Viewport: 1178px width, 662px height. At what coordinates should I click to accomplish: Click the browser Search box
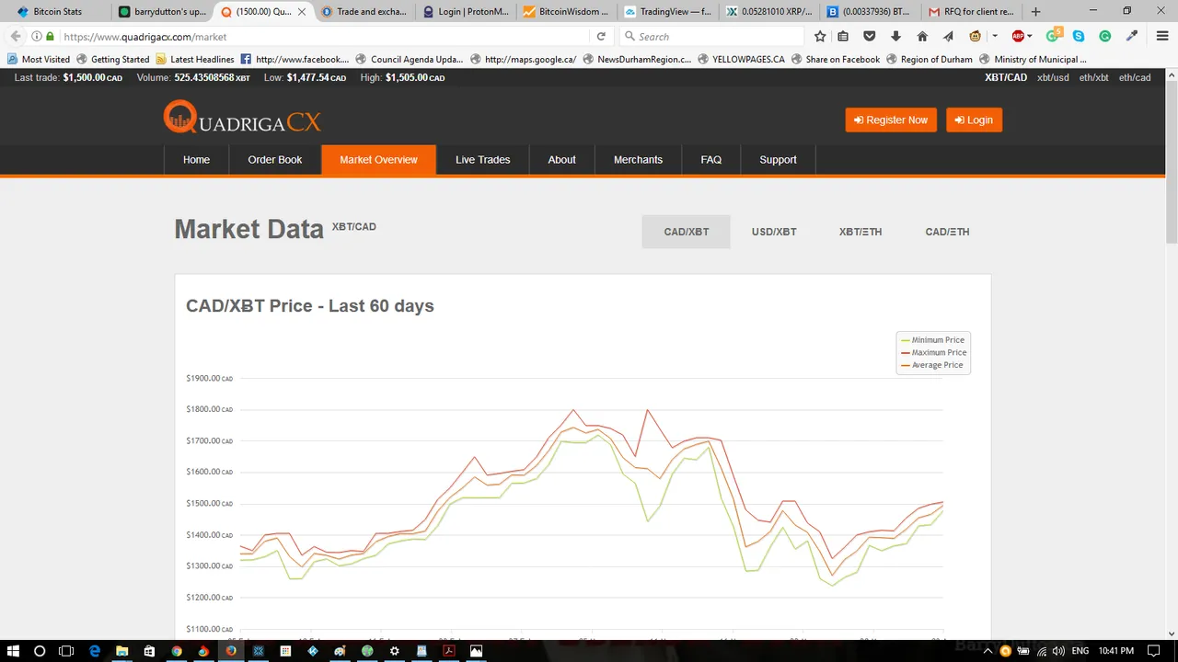pos(710,37)
